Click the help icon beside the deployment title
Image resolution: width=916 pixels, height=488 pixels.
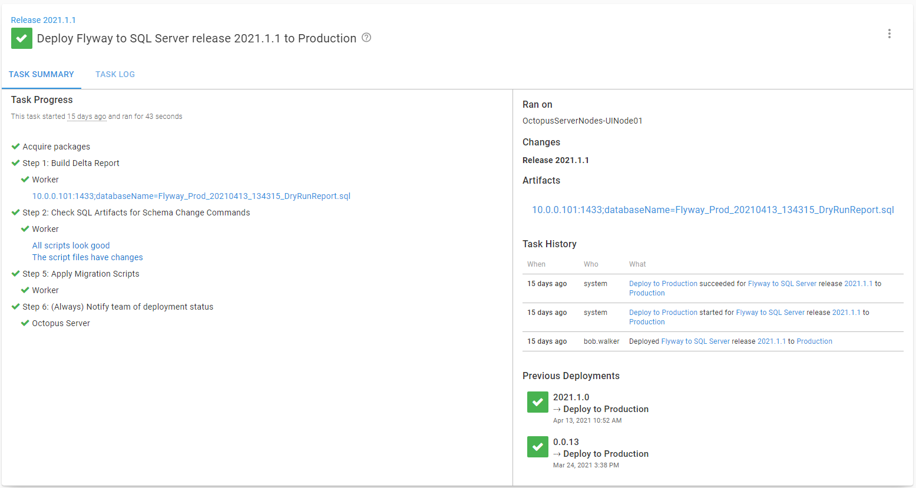[366, 38]
